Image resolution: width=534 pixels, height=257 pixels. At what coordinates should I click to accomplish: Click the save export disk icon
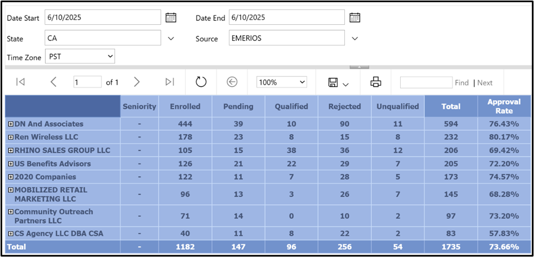pos(333,82)
